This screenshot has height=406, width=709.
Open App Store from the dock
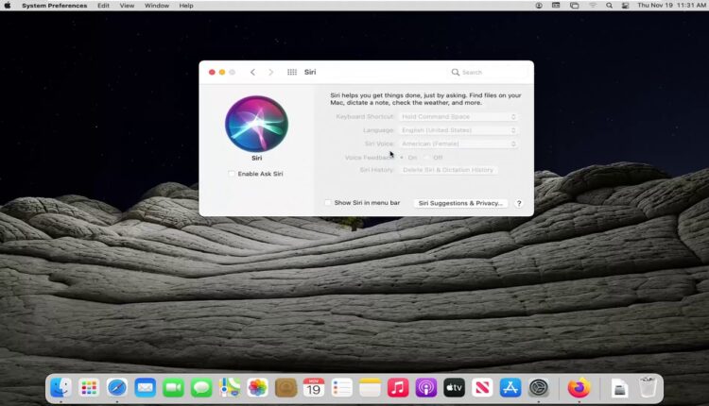[510, 387]
